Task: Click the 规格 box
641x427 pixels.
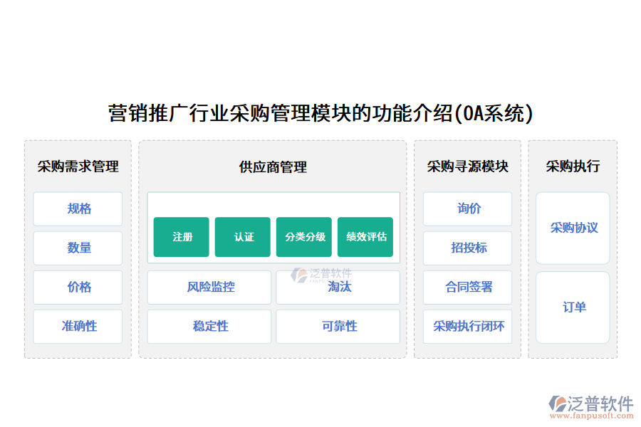Action: [x=78, y=209]
